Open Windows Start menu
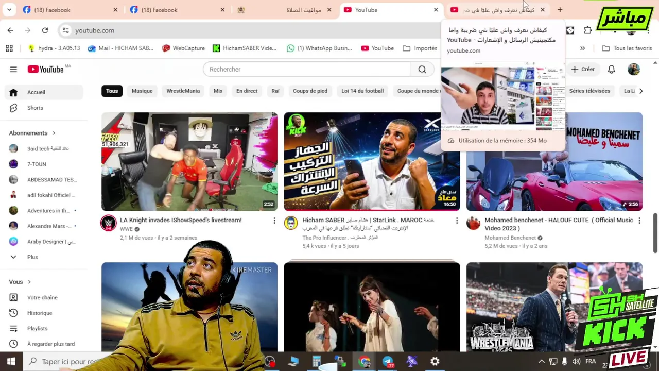 click(11, 361)
